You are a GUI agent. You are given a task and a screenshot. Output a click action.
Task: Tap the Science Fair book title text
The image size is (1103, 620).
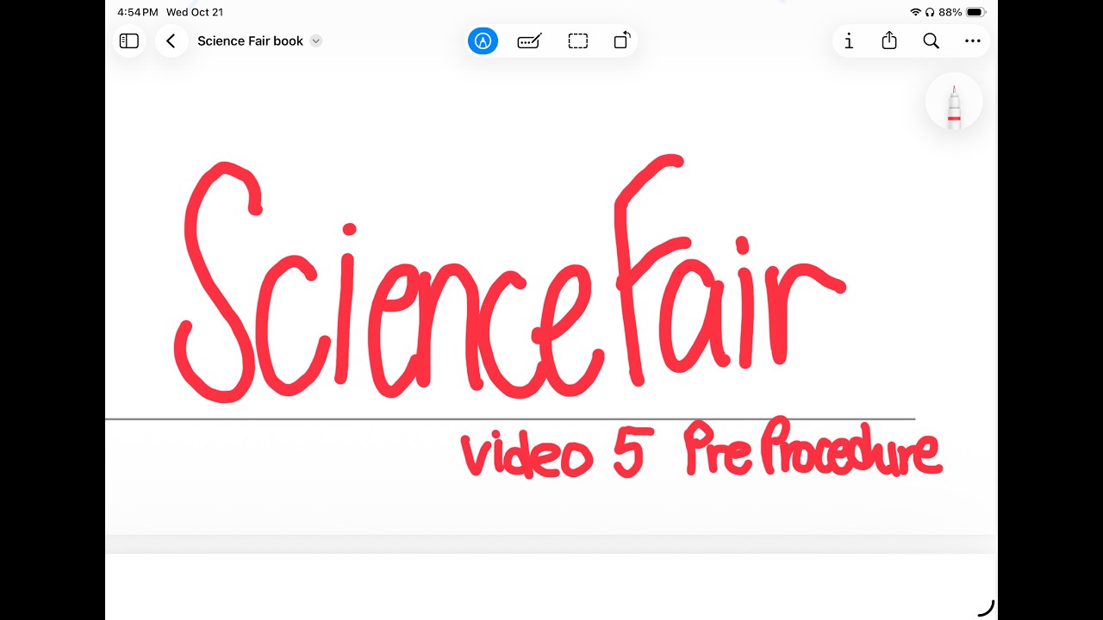coord(250,40)
